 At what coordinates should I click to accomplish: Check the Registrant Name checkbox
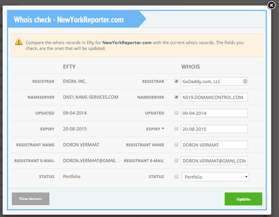click(x=176, y=144)
